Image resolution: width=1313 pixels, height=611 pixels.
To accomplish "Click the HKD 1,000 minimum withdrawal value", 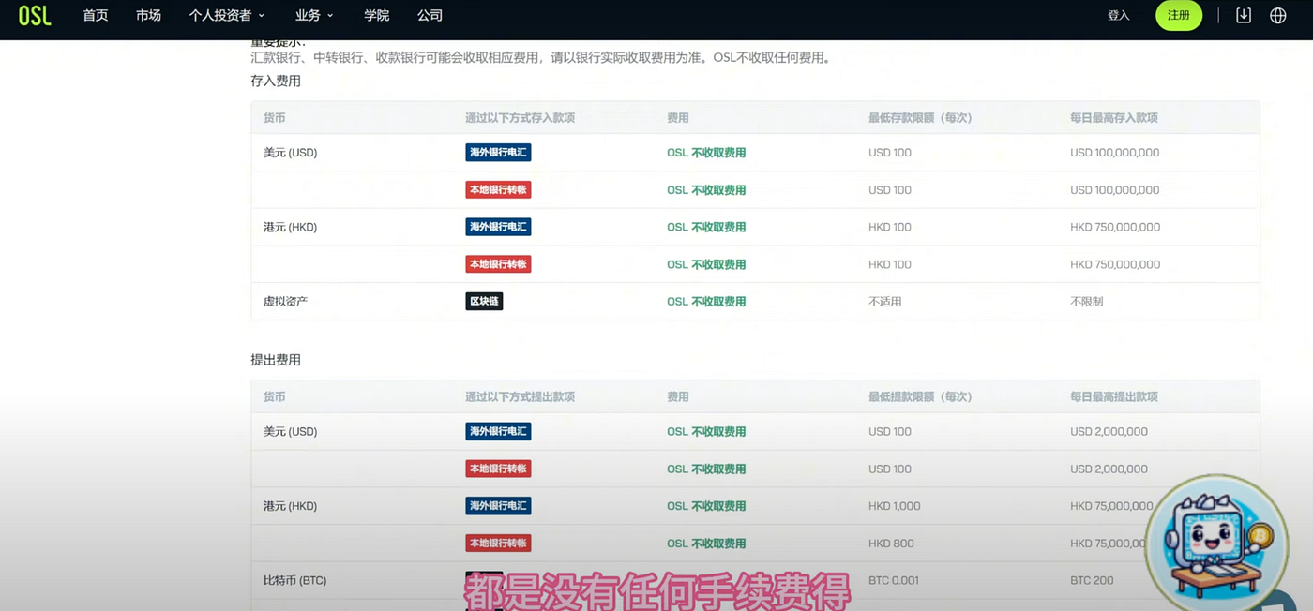I will point(895,506).
